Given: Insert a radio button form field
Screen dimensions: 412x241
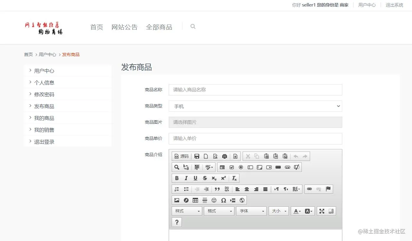Looking at the screenshot, I should click(x=241, y=167).
